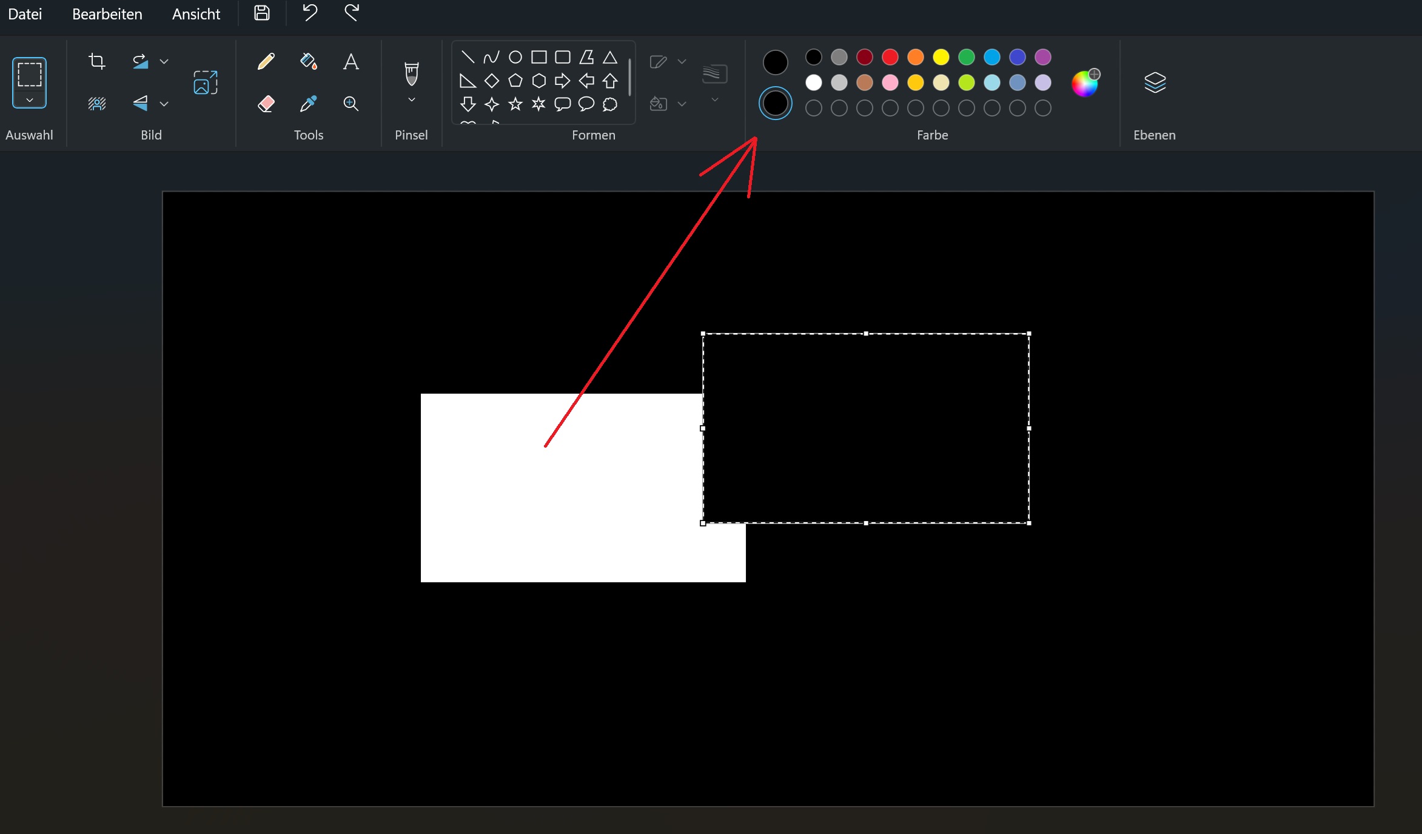Open the Pinsel brush dropdown chevron
The width and height of the screenshot is (1422, 834).
click(x=411, y=100)
